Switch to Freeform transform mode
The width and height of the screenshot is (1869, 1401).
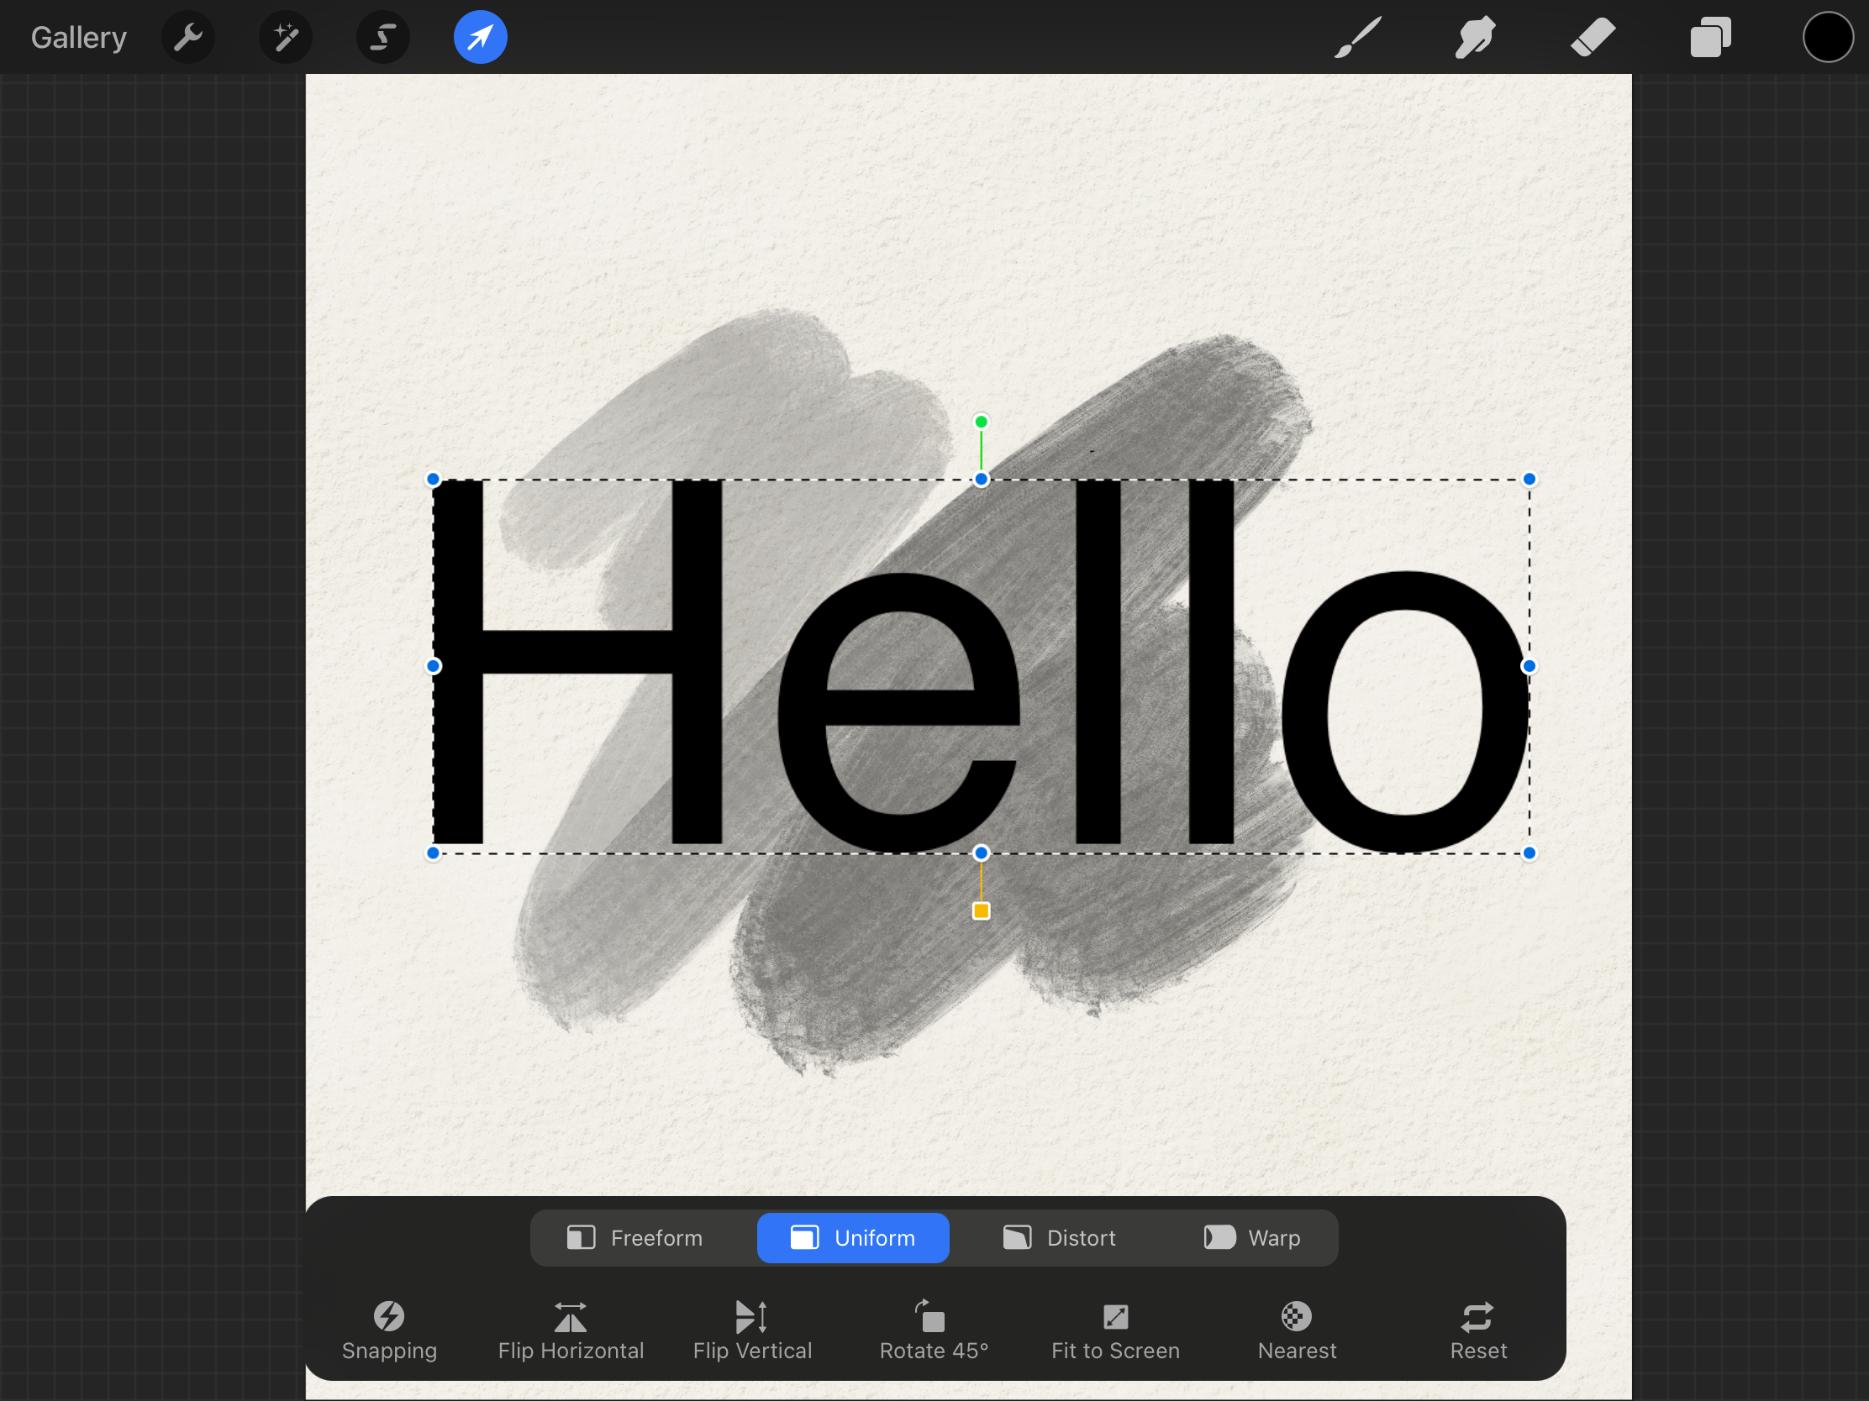(635, 1237)
